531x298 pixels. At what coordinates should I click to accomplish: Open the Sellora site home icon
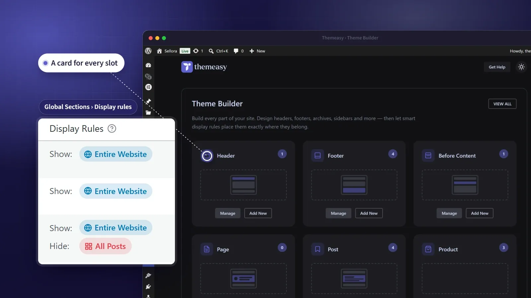(159, 51)
